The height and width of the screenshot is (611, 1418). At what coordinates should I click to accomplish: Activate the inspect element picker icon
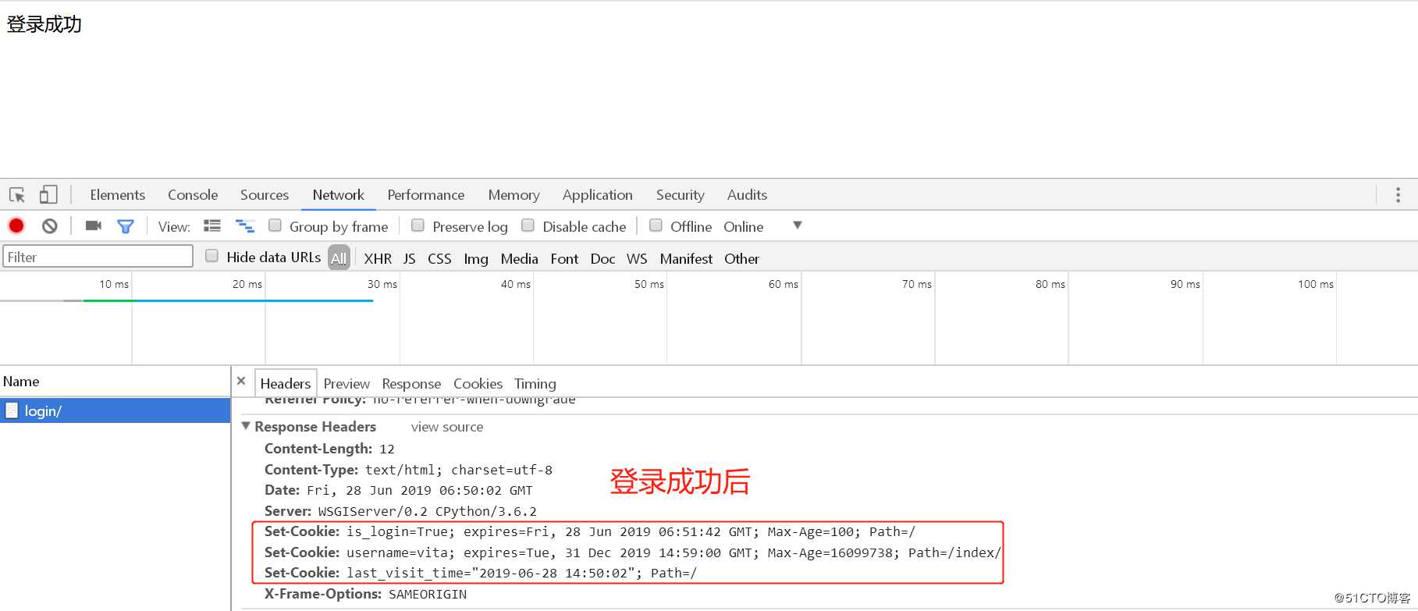(x=17, y=195)
